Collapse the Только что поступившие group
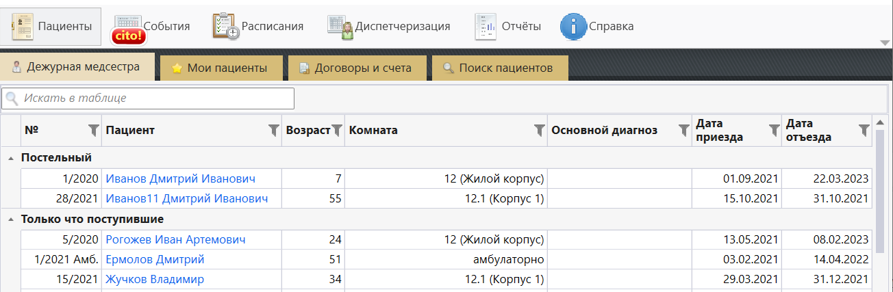Image resolution: width=893 pixels, height=292 pixels. click(10, 220)
